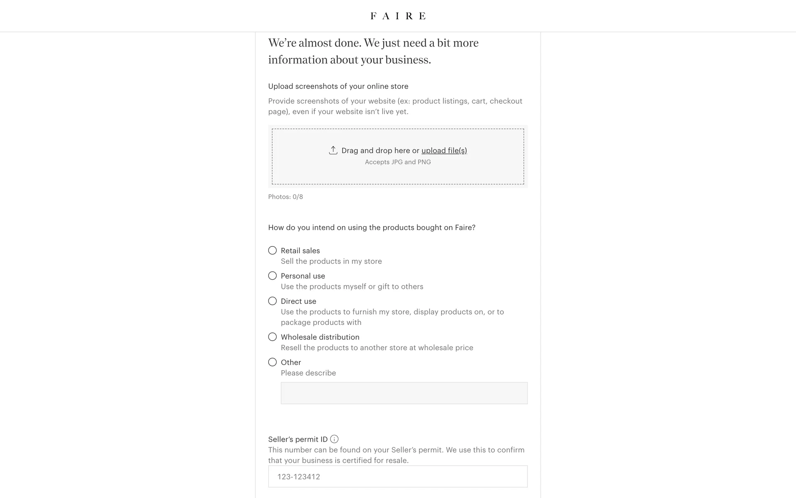Click the "Retail sales" option label
Screen dimensions: 796x498
[300, 251]
